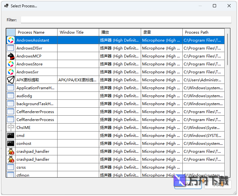Click the APK图标提取 paper-plane icon
Viewport: 238px width, 196px height.
click(11, 80)
